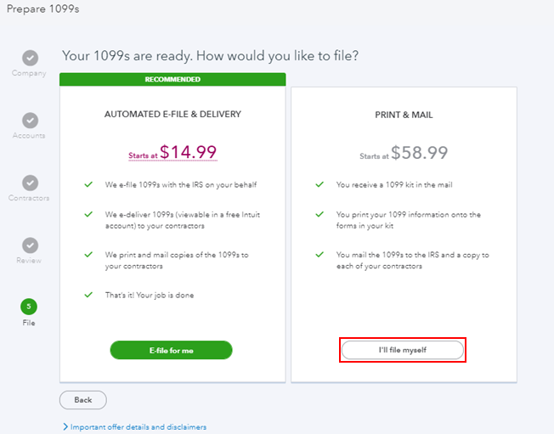
Task: Click the green step 5 File icon
Action: tap(29, 307)
